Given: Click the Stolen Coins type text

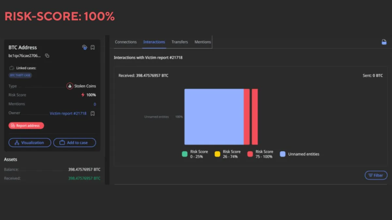Looking at the screenshot, I should pyautogui.click(x=85, y=86).
